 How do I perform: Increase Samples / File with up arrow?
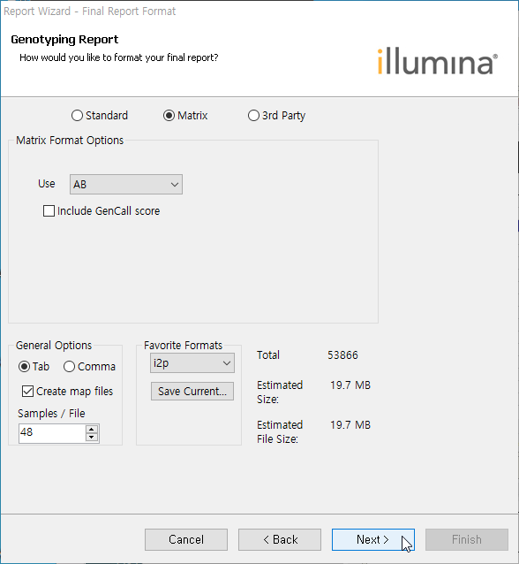click(92, 429)
